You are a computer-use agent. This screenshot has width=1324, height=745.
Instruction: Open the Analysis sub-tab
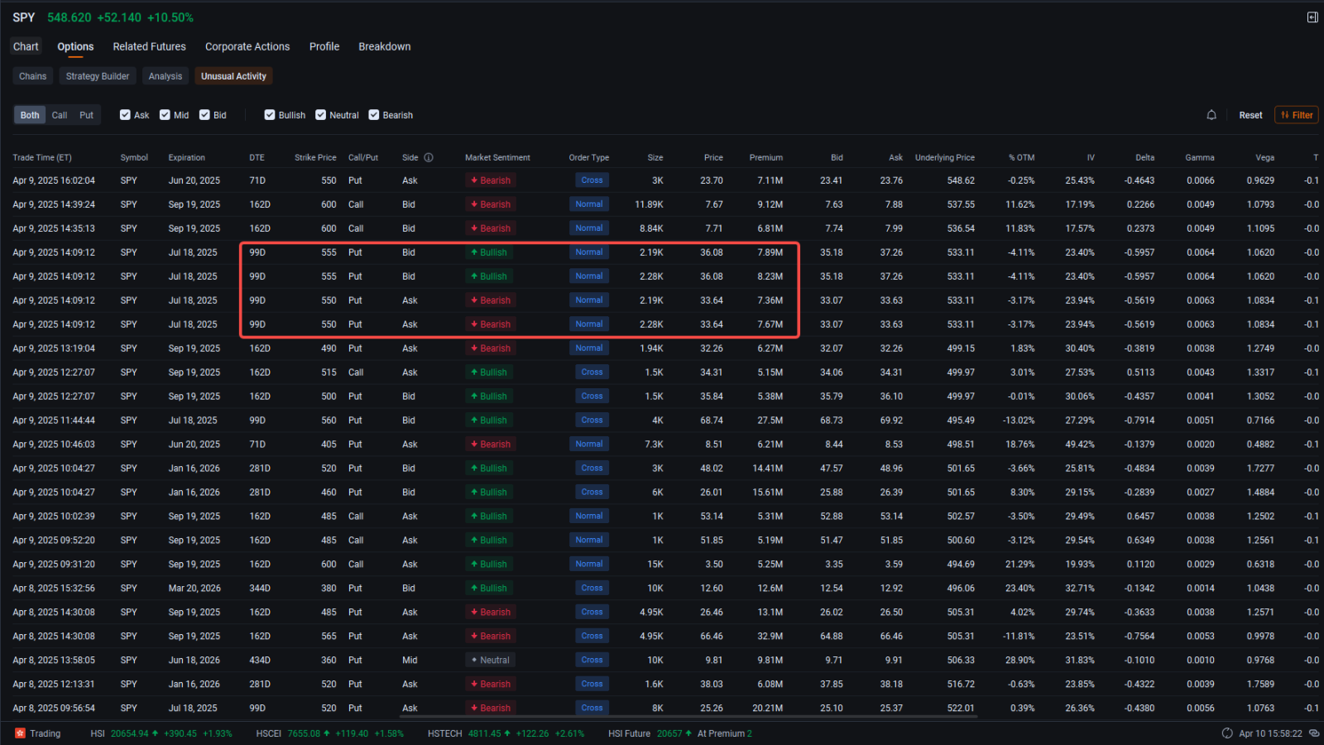pyautogui.click(x=165, y=76)
